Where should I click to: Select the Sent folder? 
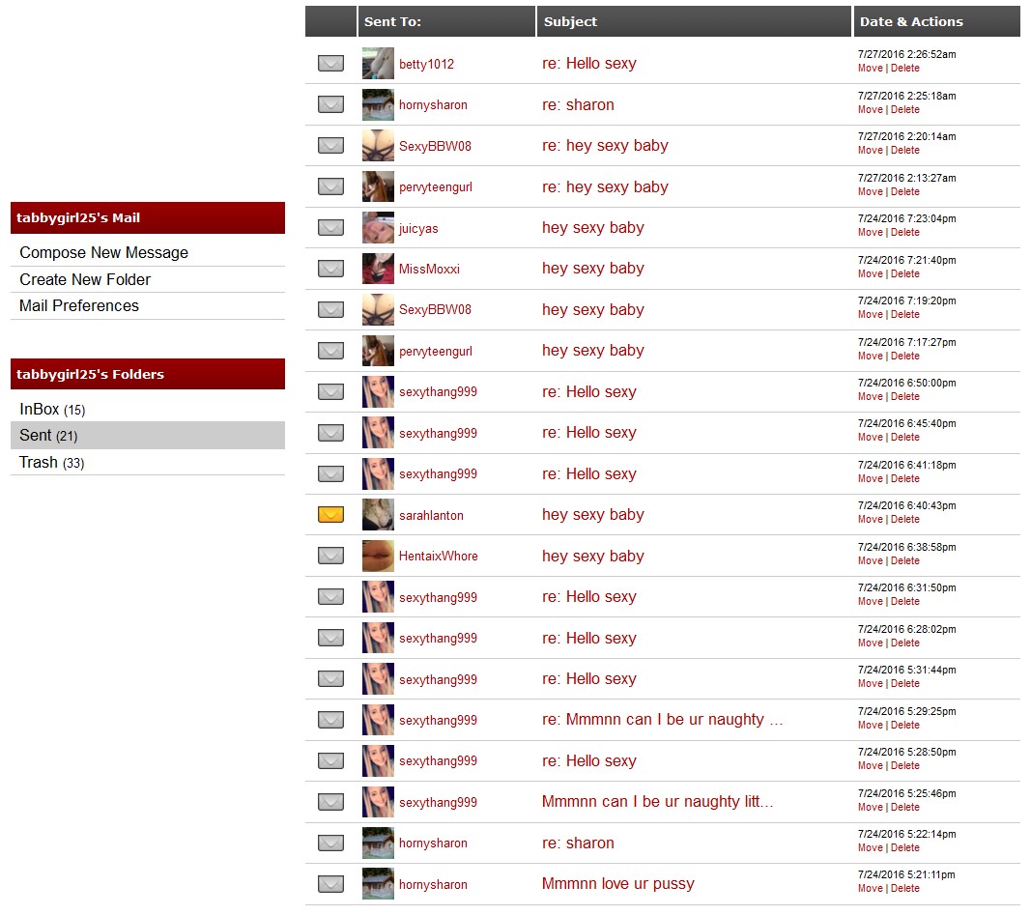coord(36,436)
